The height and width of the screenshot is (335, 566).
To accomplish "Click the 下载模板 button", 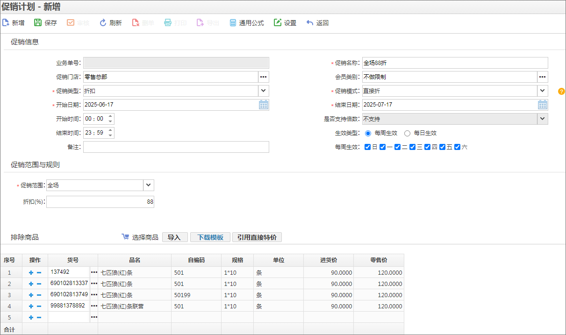I will (x=210, y=237).
